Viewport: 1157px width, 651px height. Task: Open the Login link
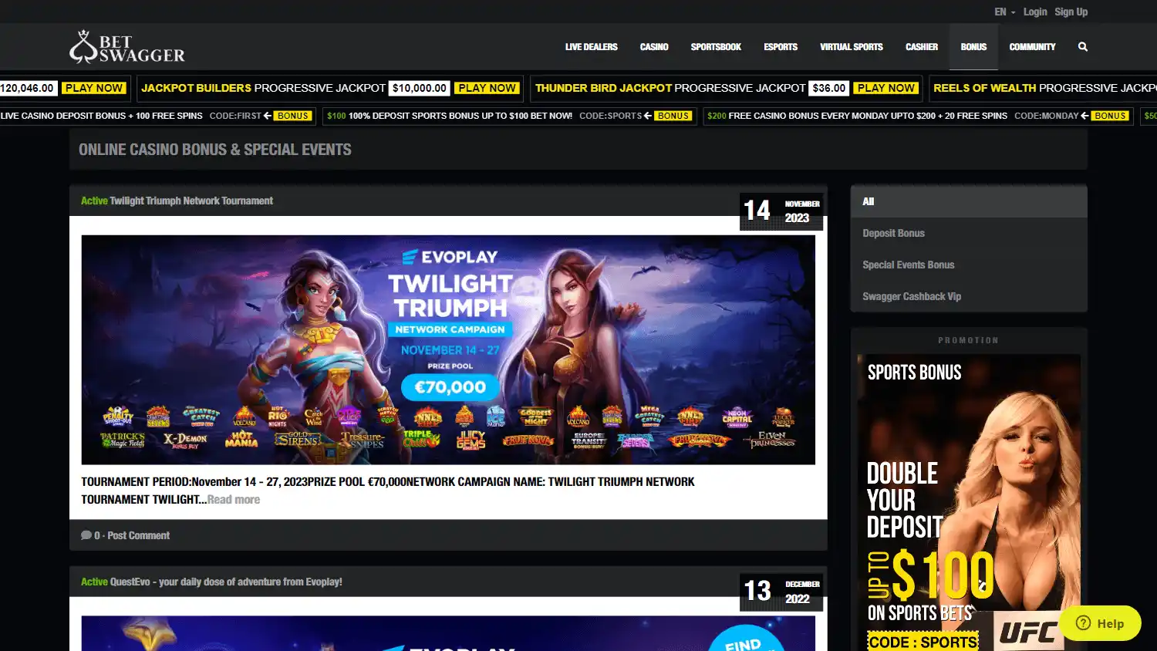(1035, 12)
